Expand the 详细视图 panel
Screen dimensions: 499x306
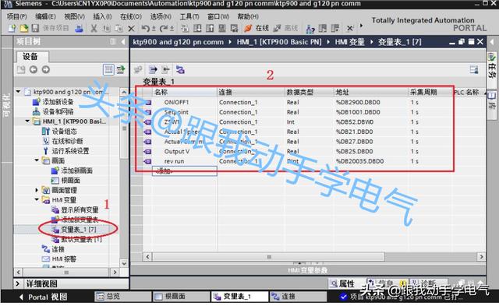coord(18,283)
